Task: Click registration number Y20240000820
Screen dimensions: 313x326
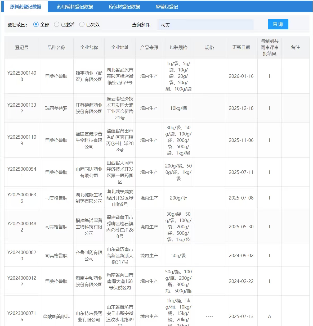Action: [22, 256]
